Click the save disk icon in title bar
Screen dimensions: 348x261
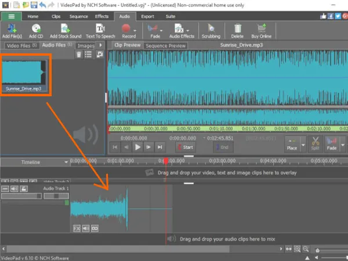34,5
